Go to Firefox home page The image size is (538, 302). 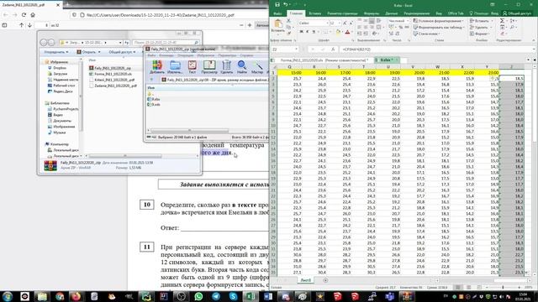point(33,15)
